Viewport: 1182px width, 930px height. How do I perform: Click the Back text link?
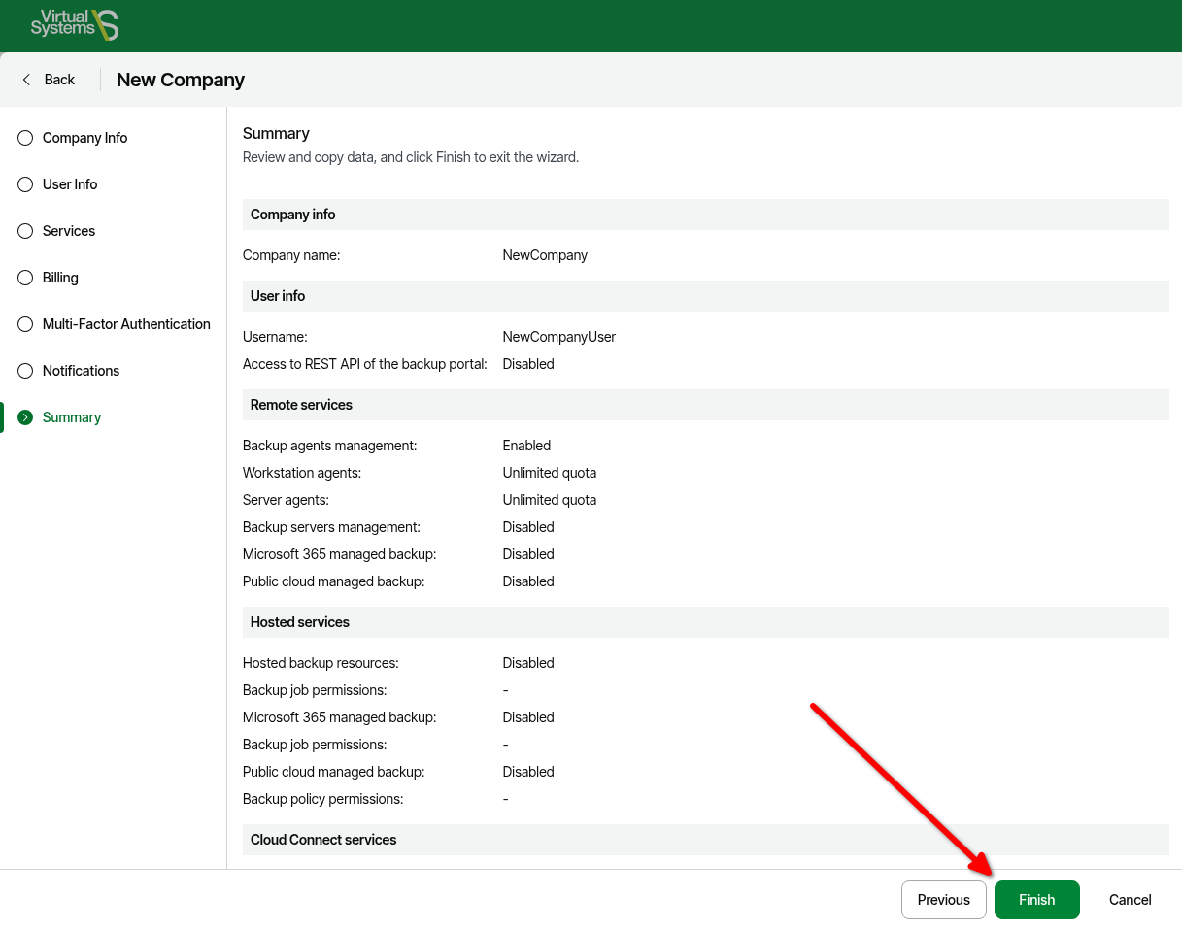pyautogui.click(x=59, y=80)
